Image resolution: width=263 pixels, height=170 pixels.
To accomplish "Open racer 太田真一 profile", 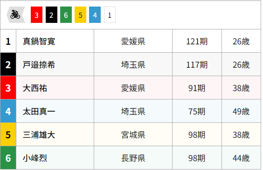I will (39, 111).
